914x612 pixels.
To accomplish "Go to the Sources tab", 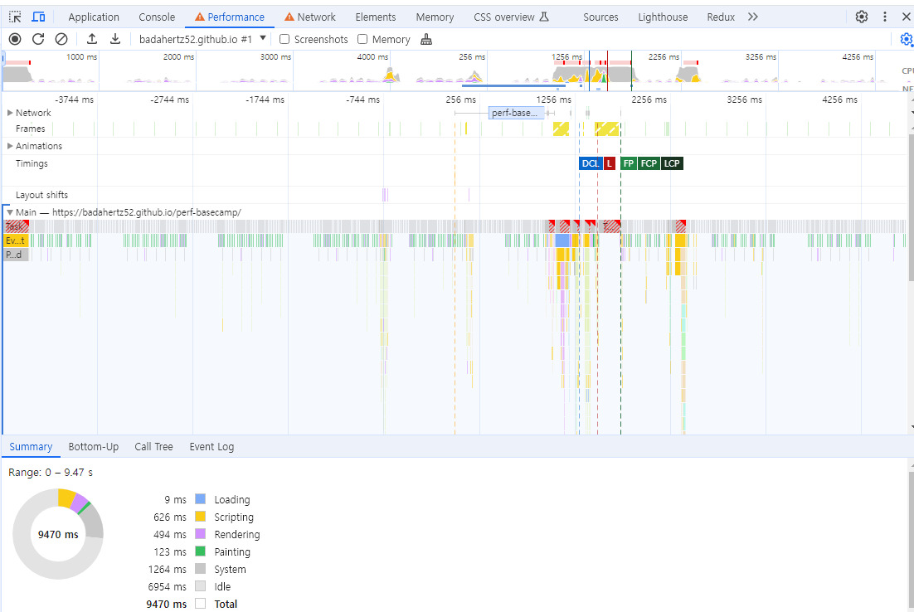I will (601, 17).
